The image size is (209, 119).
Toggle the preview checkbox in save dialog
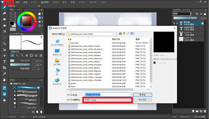click(154, 63)
